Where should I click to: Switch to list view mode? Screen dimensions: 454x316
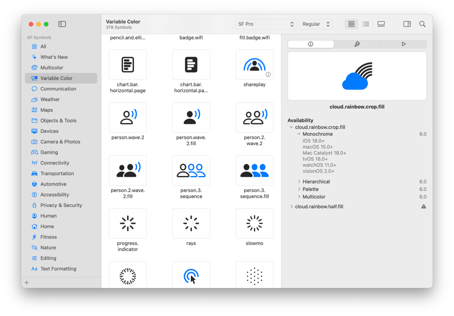[366, 24]
